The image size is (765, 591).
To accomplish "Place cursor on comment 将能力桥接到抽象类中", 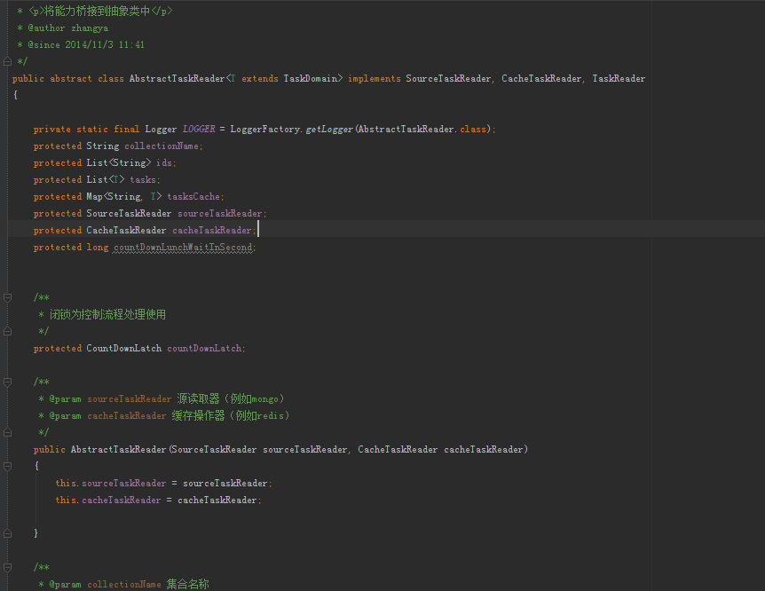I will [97, 11].
